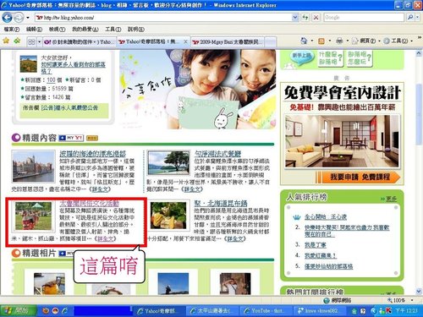
Task: Open the YouTube taskbar window button
Action: click(x=266, y=311)
